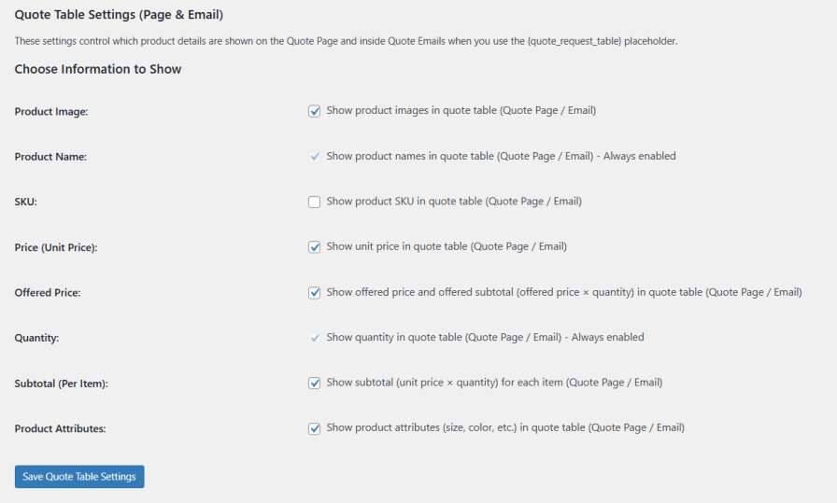837x503 pixels.
Task: Save Quote Table Settings
Action: 79,477
